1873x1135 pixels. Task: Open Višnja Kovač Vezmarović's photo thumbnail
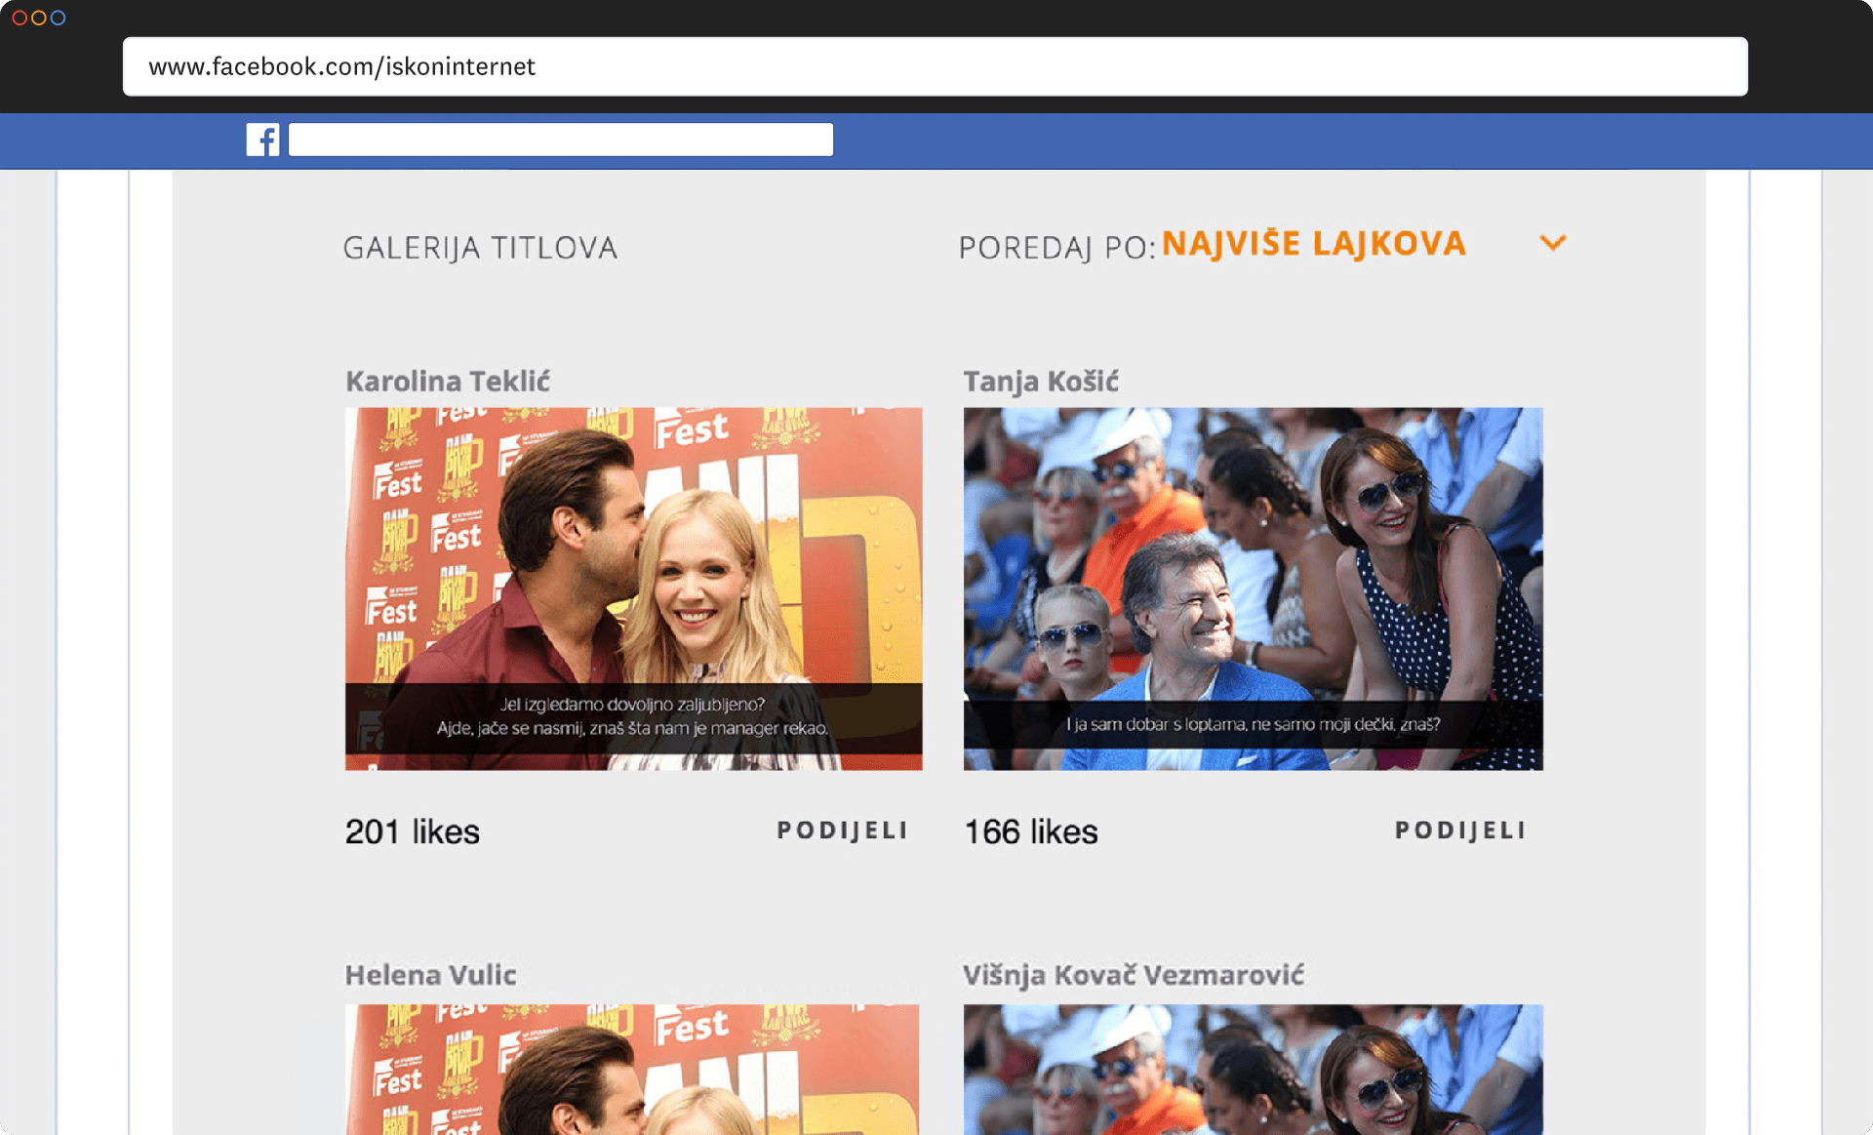point(1253,1070)
